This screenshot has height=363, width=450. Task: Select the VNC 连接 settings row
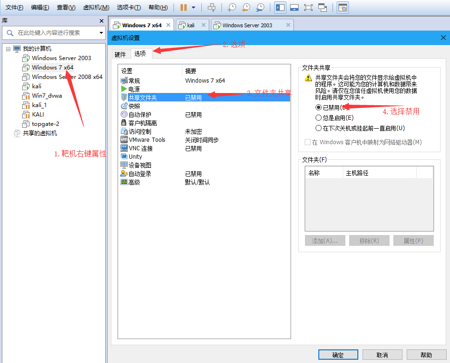205,148
